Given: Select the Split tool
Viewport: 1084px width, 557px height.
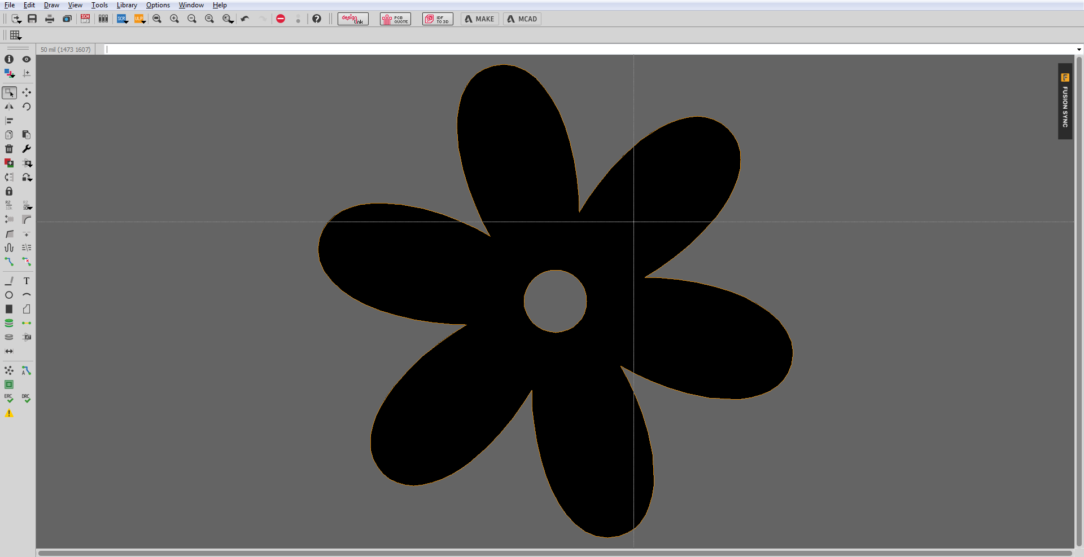Looking at the screenshot, I should click(9, 233).
